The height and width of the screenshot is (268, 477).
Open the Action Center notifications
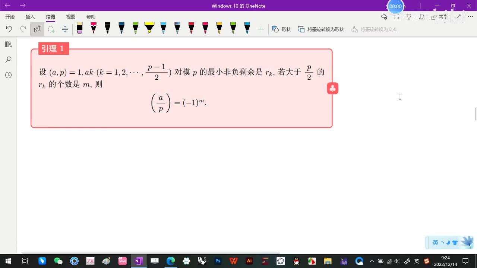465,261
